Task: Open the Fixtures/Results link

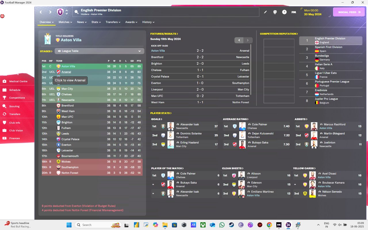Action: 164,34
